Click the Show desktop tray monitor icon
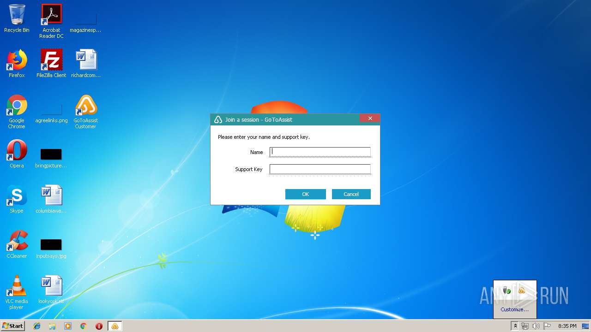This screenshot has height=332, width=591. pos(585,326)
